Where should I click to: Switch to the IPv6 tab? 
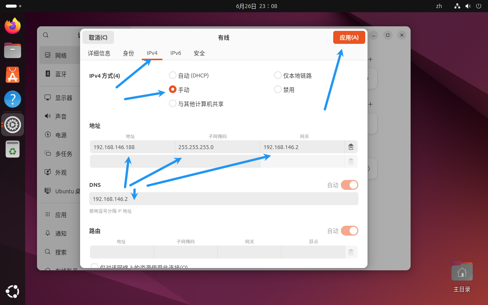click(176, 53)
